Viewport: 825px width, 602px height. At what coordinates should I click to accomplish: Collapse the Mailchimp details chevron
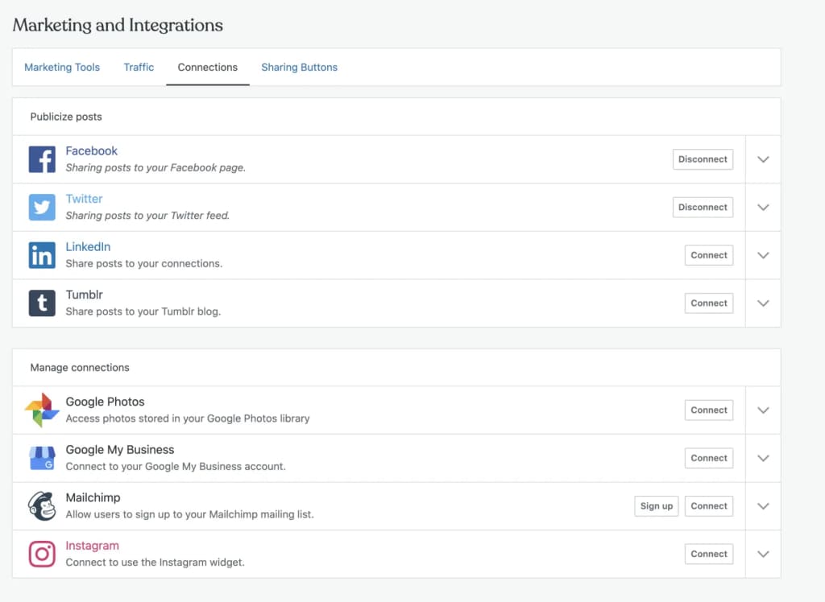pos(762,505)
